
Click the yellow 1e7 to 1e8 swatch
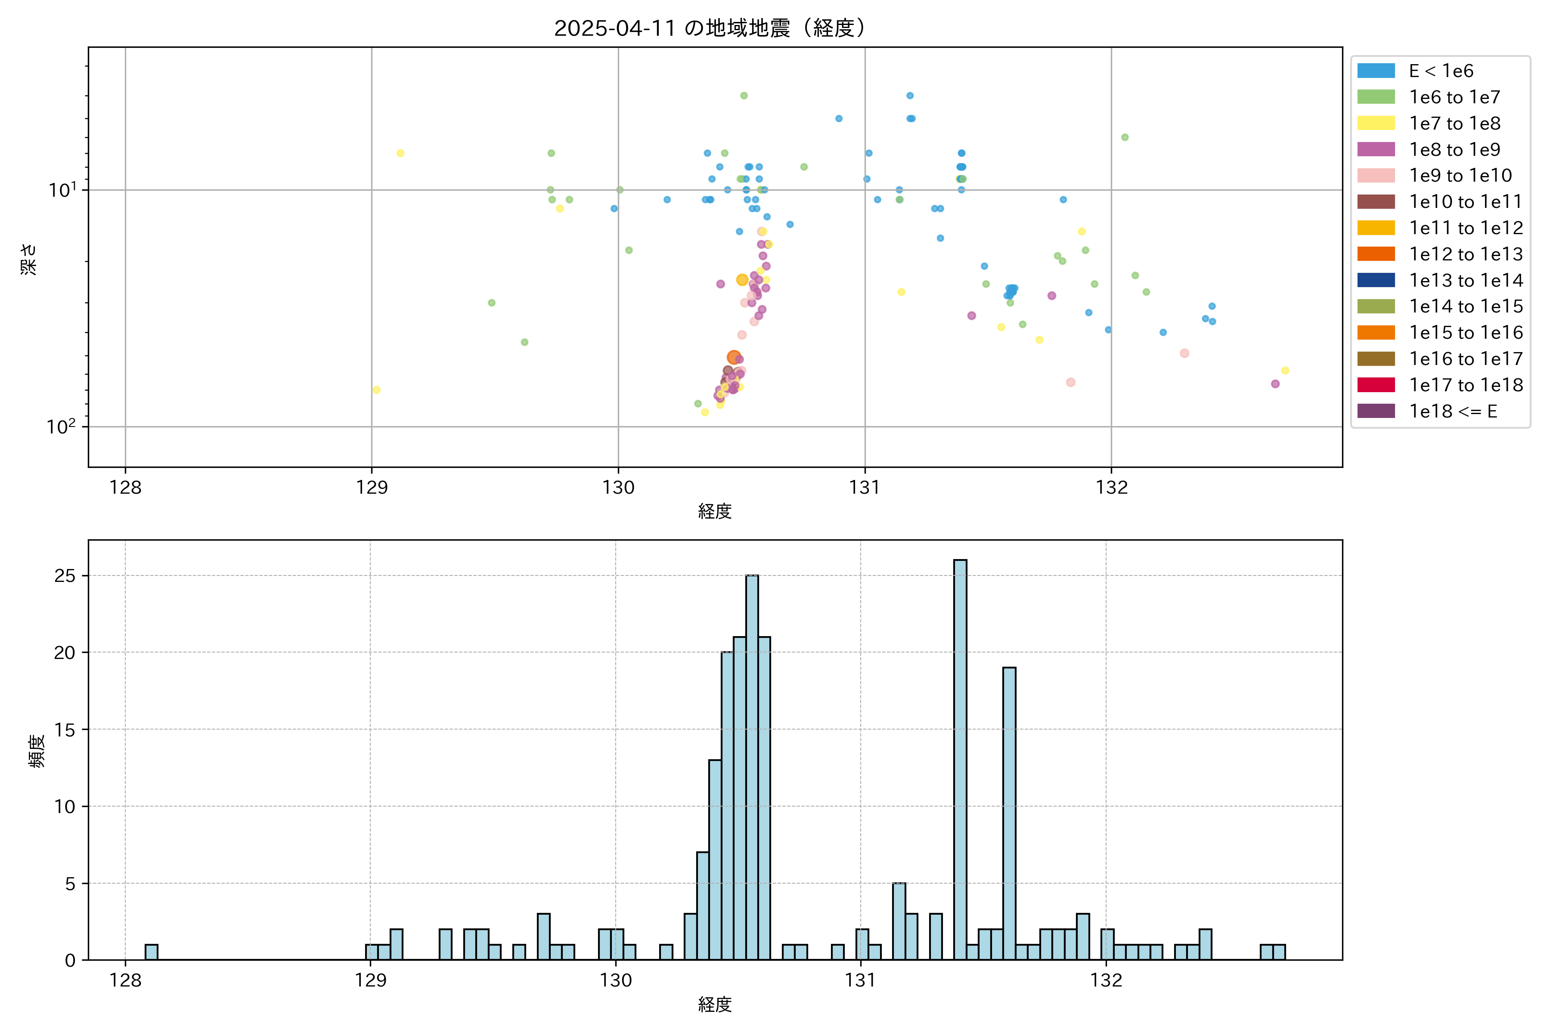pos(1375,123)
